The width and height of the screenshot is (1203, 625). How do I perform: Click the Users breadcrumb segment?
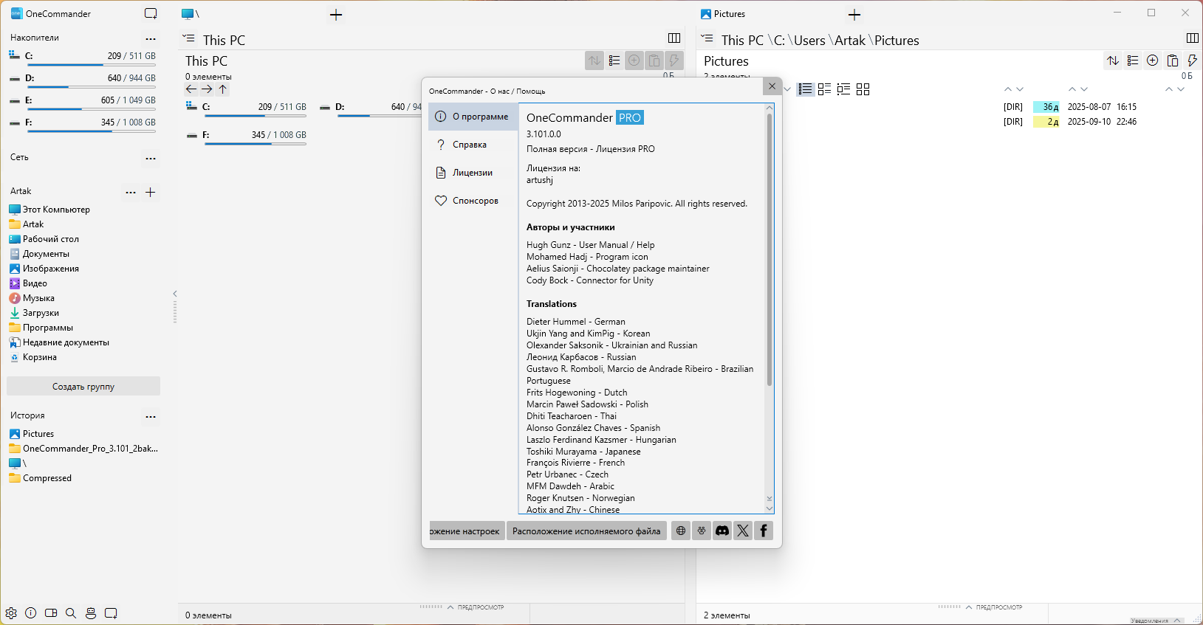click(809, 41)
